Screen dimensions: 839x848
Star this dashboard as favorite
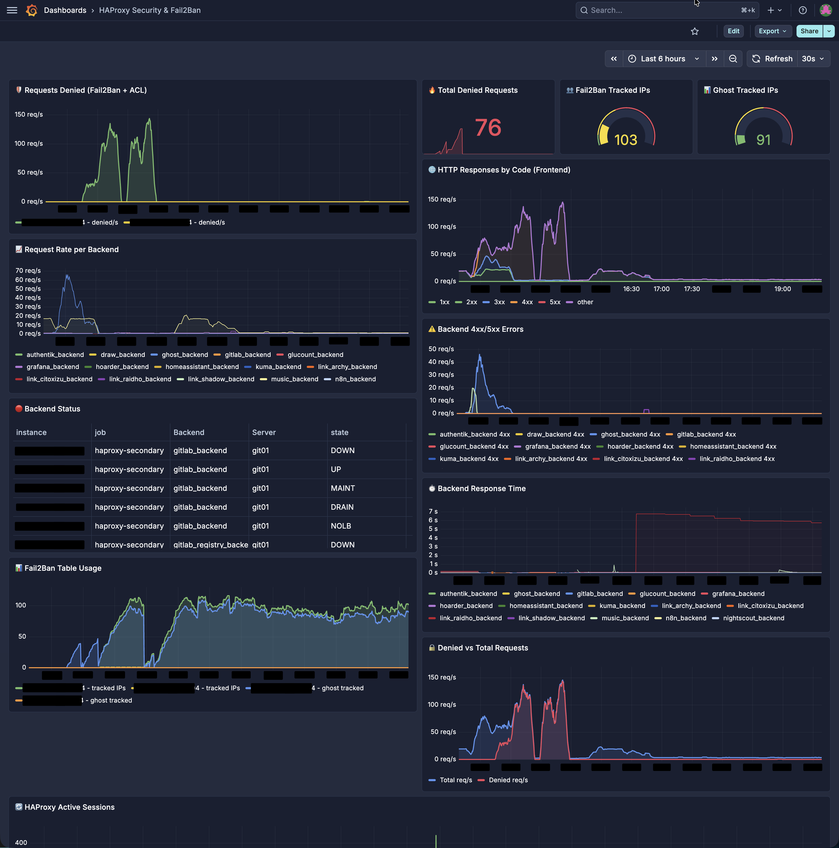click(x=695, y=31)
